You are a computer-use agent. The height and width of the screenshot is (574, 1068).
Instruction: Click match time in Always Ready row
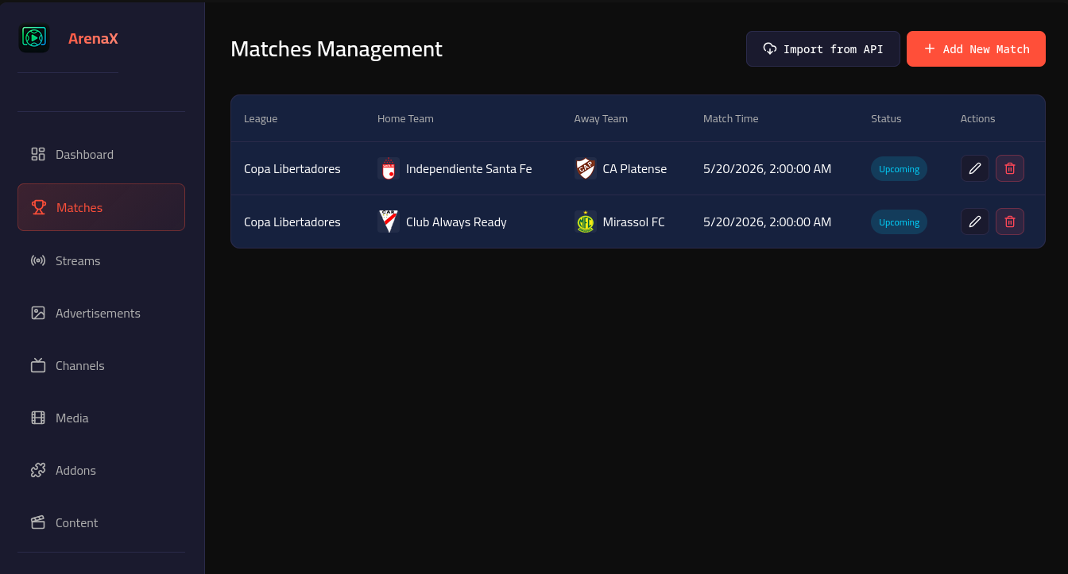pos(768,222)
